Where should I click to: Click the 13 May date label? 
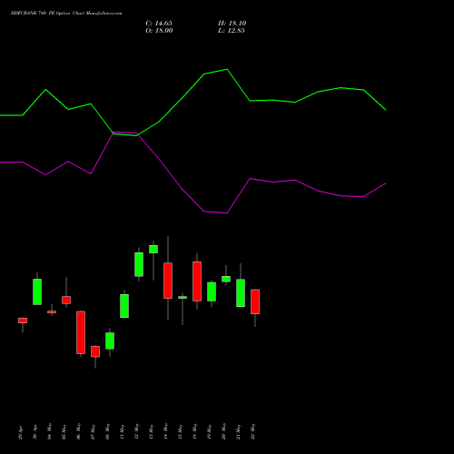pyautogui.click(x=152, y=431)
